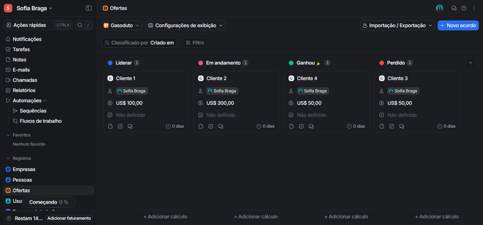The width and height of the screenshot is (483, 225).
Task: Open the help question mark icon
Action: click(464, 8)
